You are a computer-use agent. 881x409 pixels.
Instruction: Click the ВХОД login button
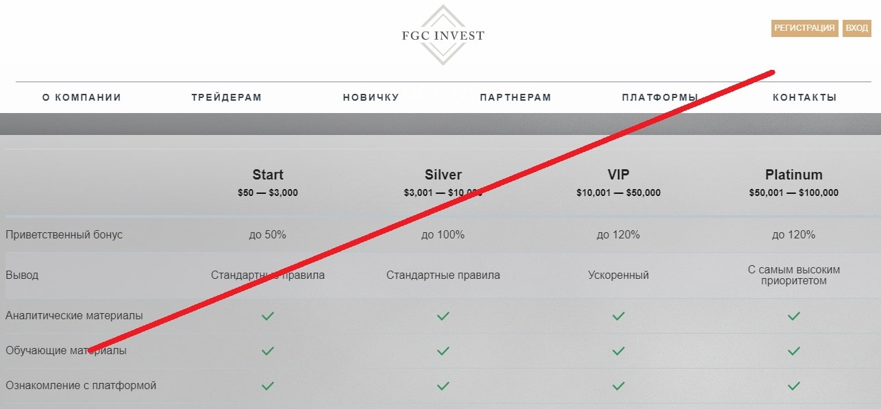pyautogui.click(x=856, y=28)
